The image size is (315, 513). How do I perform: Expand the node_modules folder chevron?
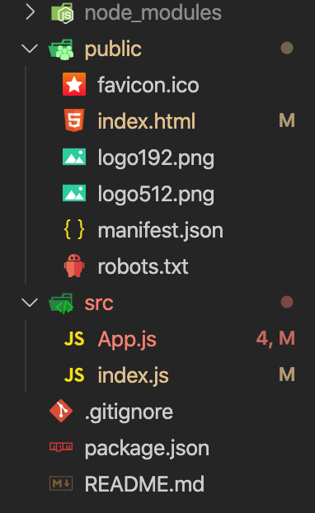pos(30,12)
